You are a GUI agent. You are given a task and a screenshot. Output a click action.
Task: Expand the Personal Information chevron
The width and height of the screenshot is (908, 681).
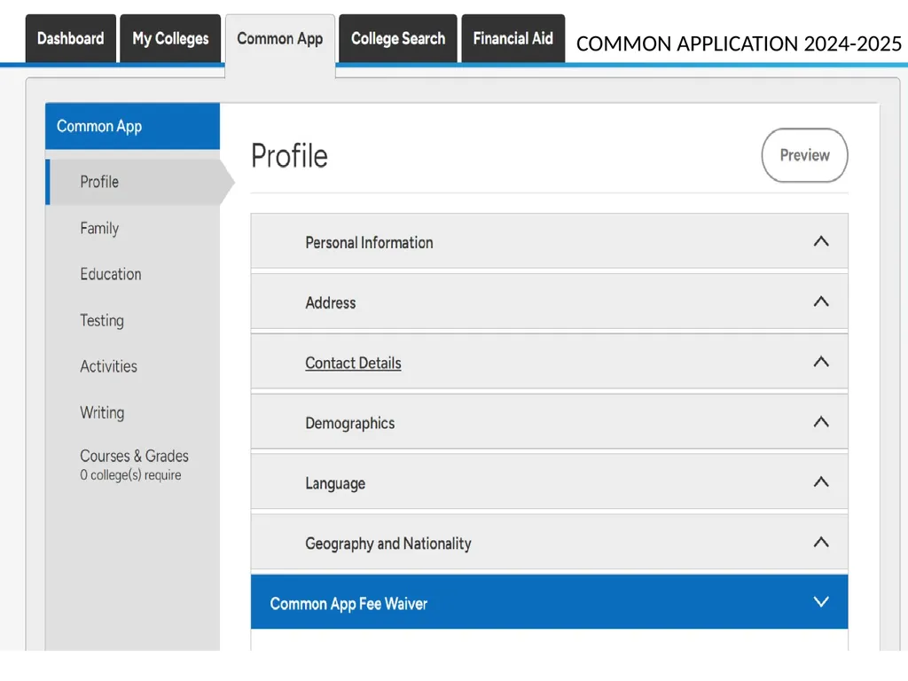click(821, 241)
